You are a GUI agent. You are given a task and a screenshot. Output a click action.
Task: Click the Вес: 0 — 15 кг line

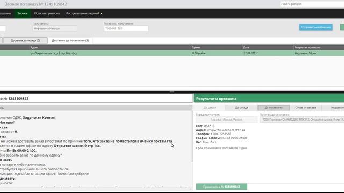tap(206, 142)
